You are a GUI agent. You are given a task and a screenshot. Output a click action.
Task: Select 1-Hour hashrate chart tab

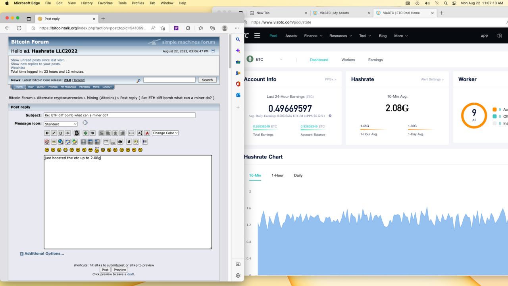coord(277,175)
